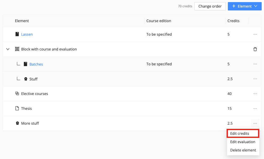Select Delete element in the context menu
The width and height of the screenshot is (264, 159).
[x=243, y=150]
